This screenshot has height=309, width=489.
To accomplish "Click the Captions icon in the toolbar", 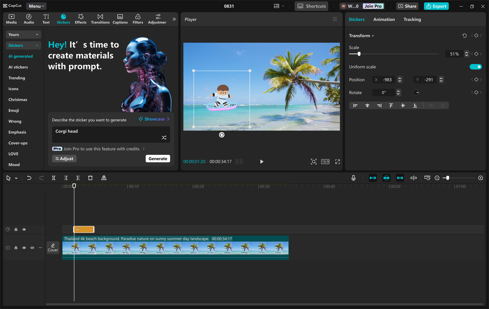I will click(x=120, y=19).
